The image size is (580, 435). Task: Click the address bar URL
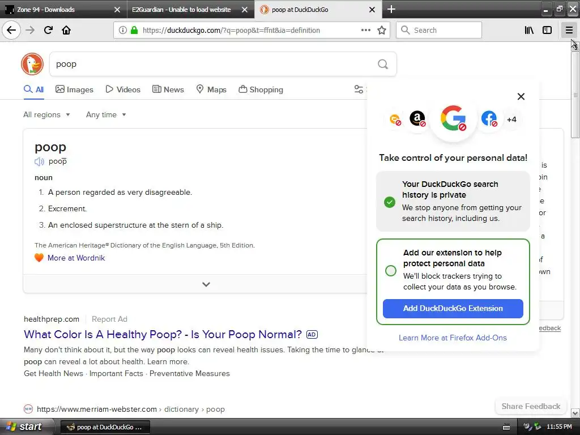pyautogui.click(x=231, y=31)
